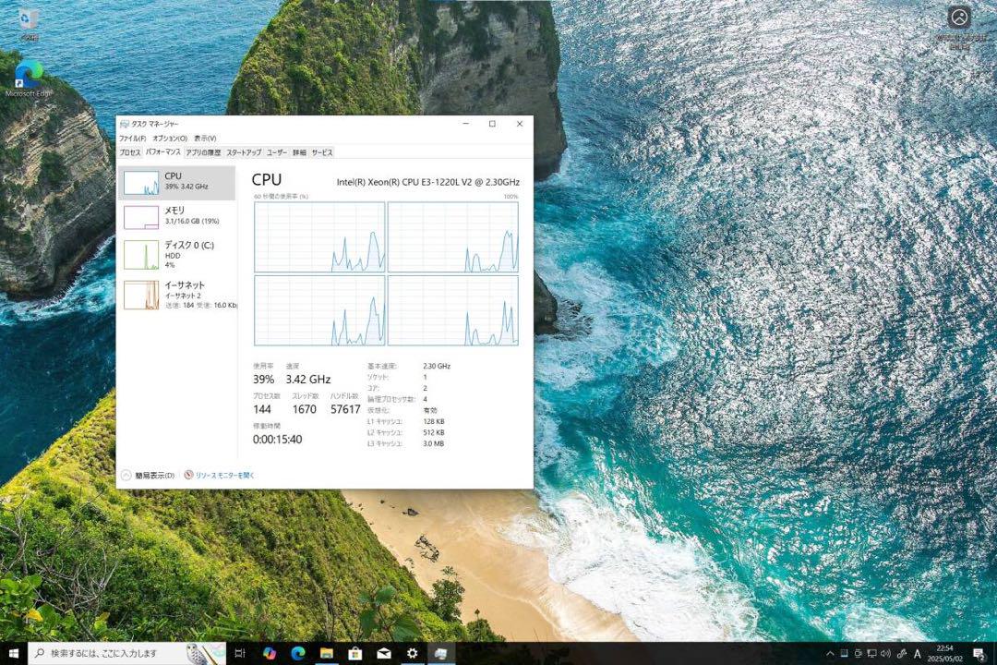Select the Microsoft Edge desktop shortcut
The height and width of the screenshot is (665, 997).
(x=29, y=79)
